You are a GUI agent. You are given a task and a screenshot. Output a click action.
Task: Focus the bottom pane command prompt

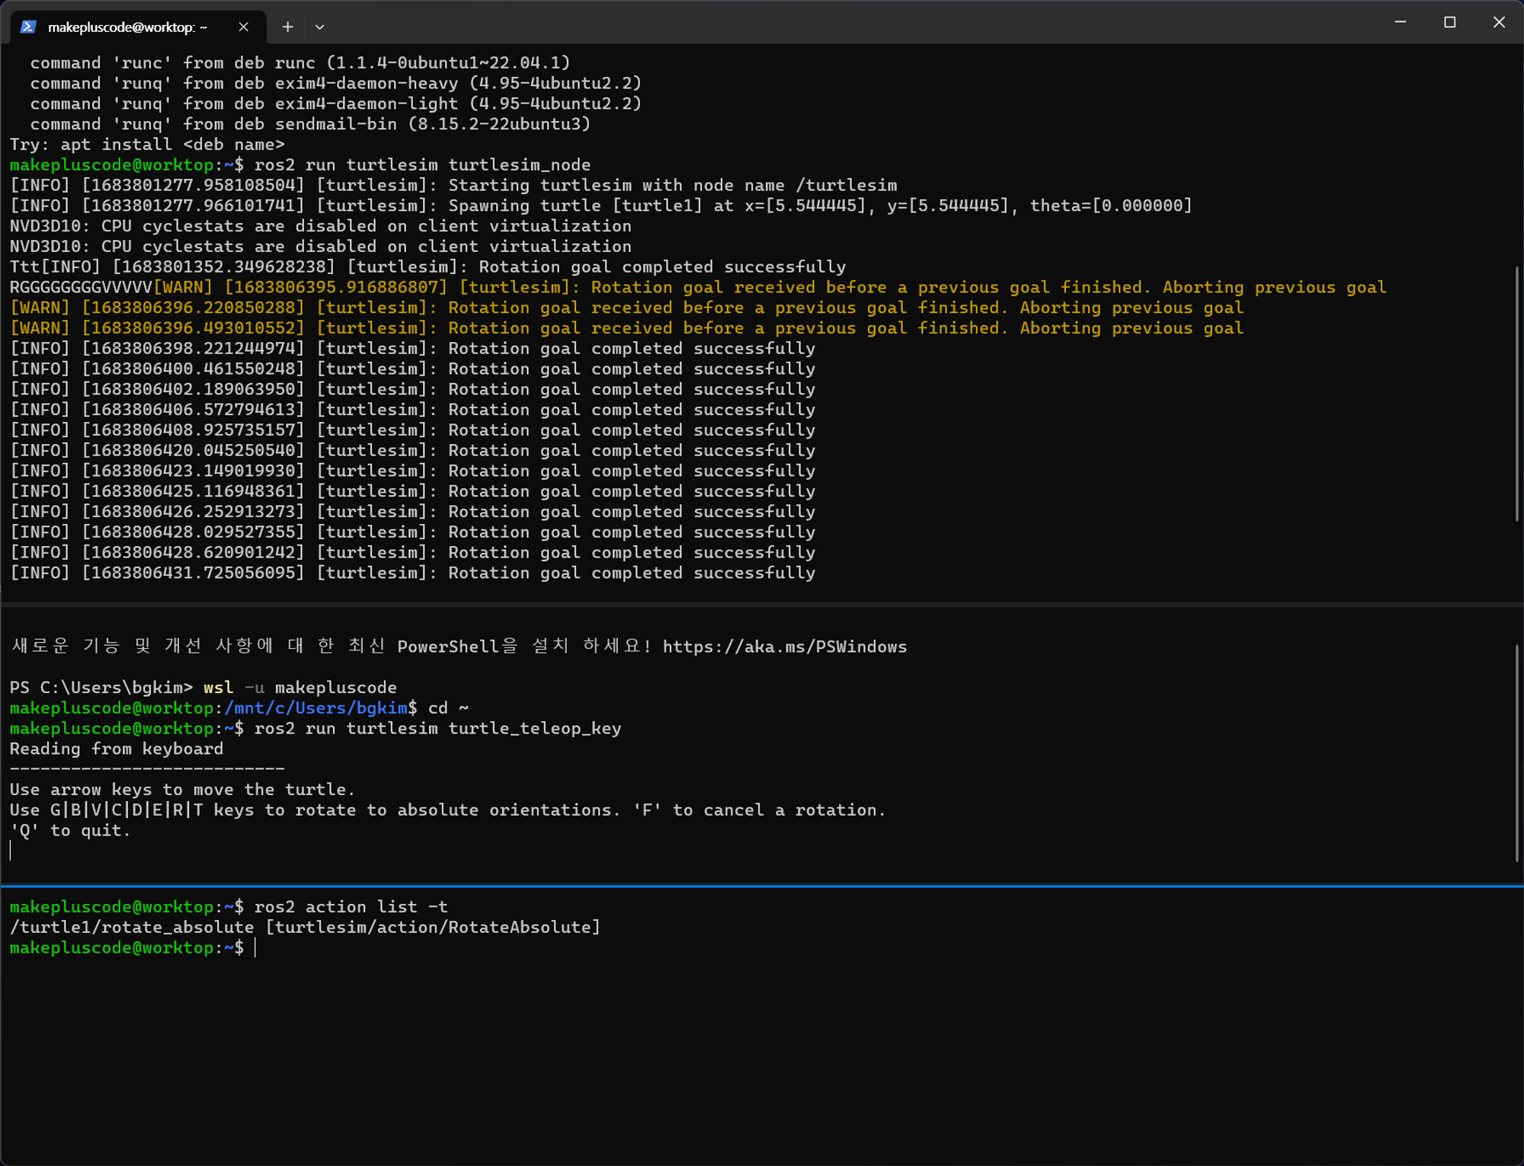point(255,948)
